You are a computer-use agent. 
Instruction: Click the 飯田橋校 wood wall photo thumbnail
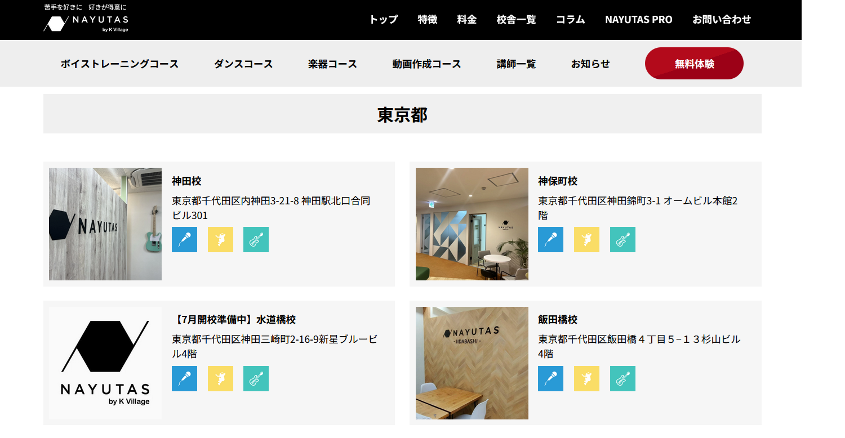tap(472, 363)
